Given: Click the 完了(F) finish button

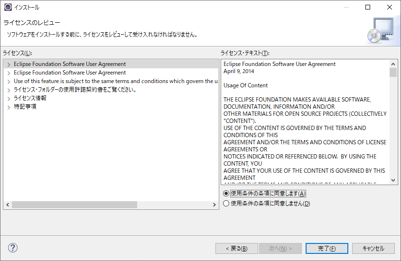Looking at the screenshot, I should 326,249.
